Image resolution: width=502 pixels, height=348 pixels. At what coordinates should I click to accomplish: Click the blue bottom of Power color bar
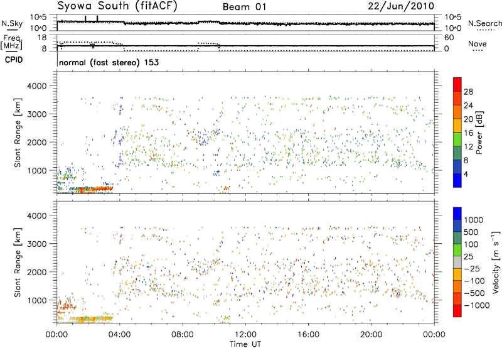457,180
